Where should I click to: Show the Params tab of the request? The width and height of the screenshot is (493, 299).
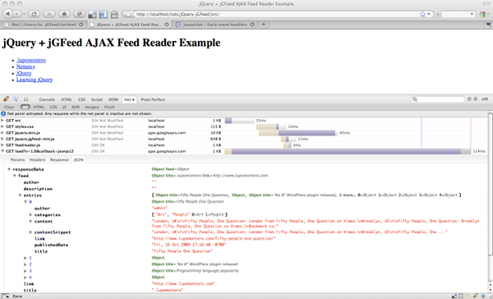17,159
